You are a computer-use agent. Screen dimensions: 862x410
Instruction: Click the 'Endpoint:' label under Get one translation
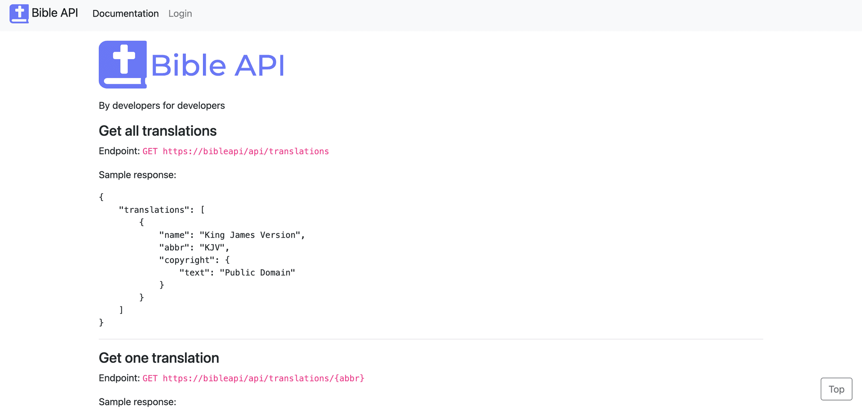tap(119, 378)
